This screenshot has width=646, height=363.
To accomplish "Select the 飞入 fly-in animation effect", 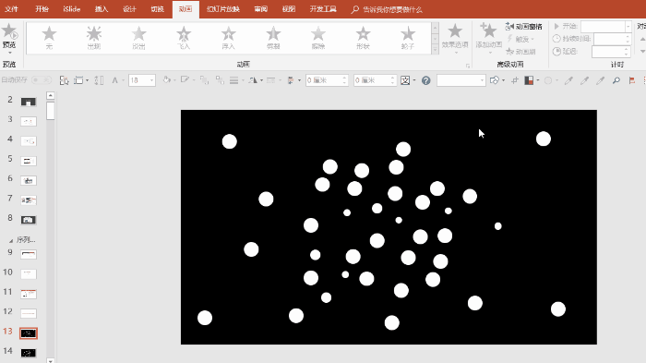I will click(184, 38).
